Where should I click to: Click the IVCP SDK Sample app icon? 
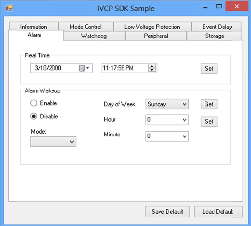[9, 8]
